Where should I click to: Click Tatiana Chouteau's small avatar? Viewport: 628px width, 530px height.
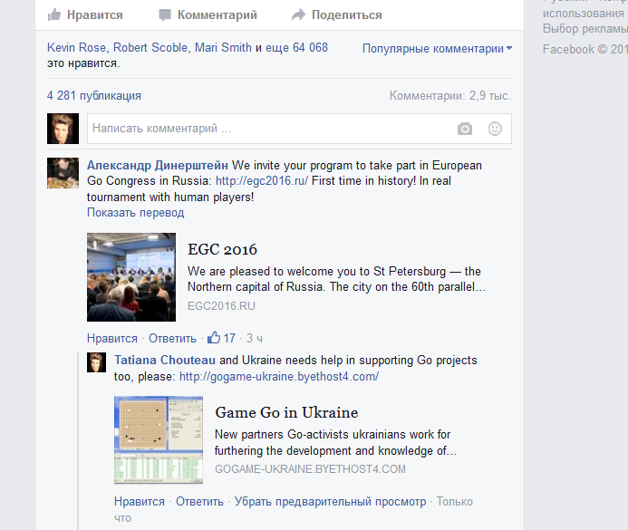click(96, 362)
